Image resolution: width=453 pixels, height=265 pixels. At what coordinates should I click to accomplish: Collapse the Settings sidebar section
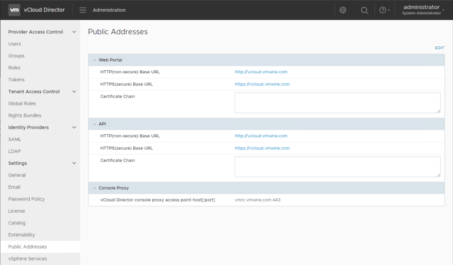tap(74, 163)
